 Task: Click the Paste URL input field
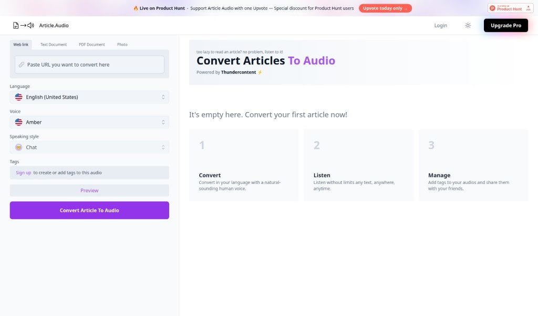89,64
